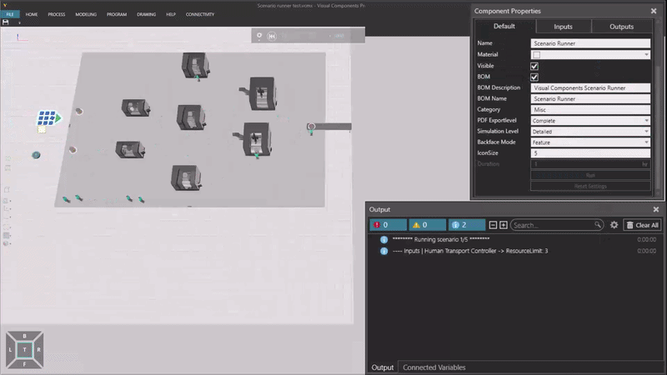Toggle the warnings filter in Output panel

[427, 225]
